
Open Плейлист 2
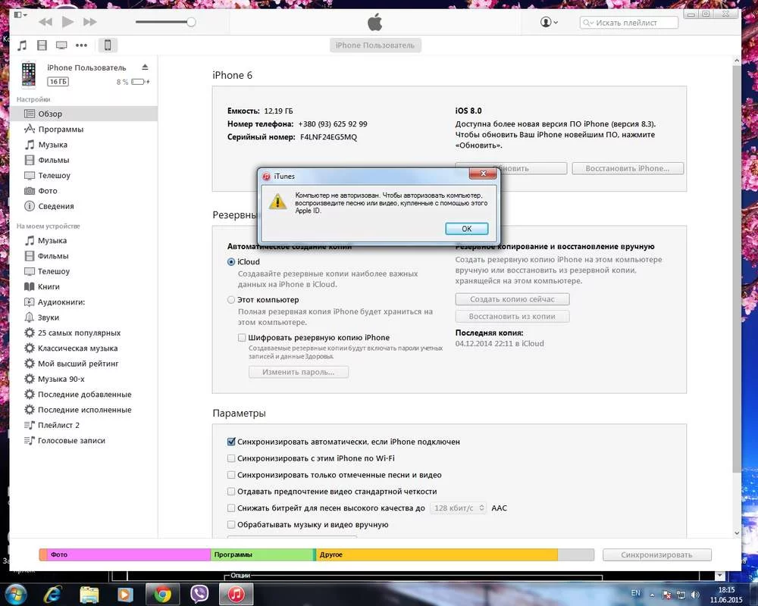click(x=83, y=425)
